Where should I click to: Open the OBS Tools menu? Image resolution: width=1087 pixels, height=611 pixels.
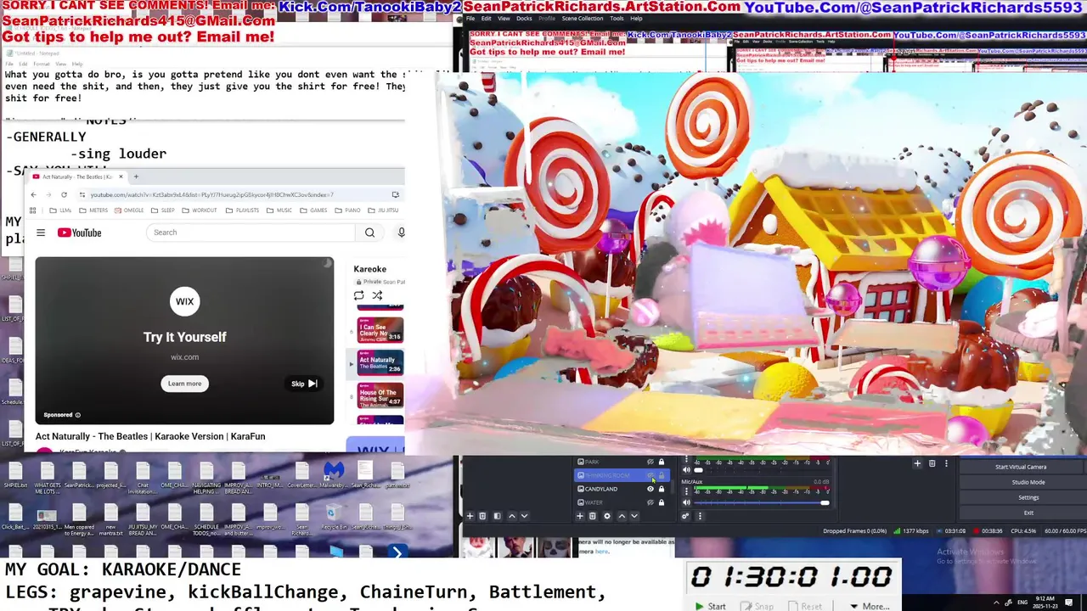617,18
